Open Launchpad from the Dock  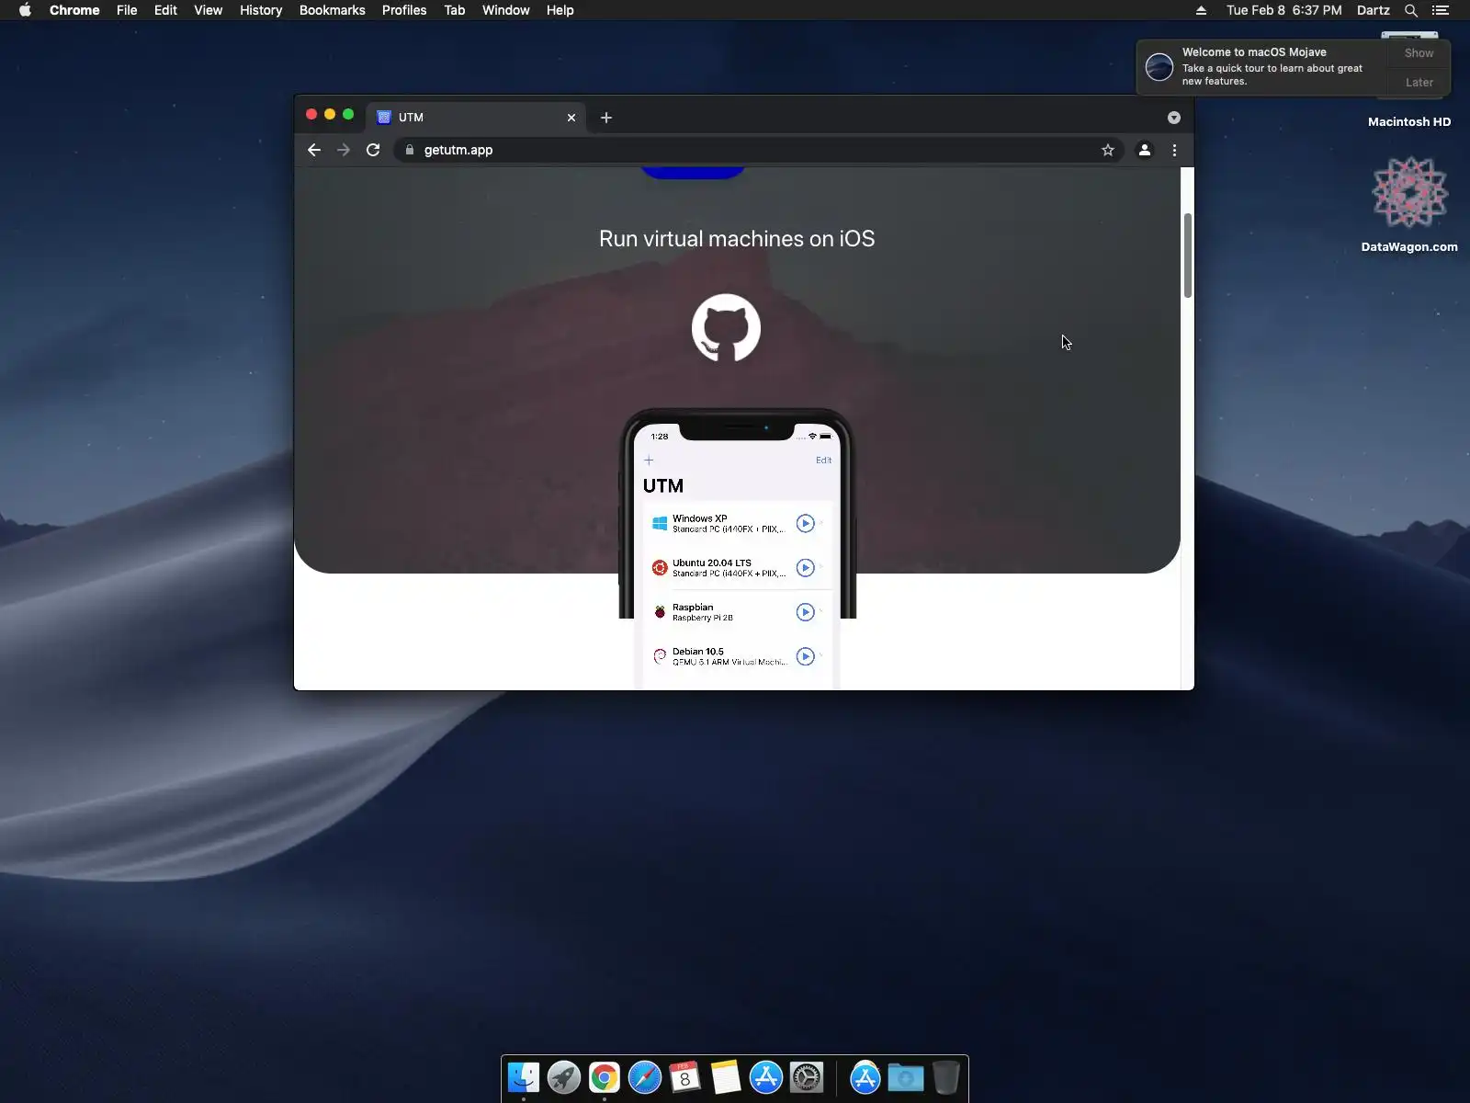tap(564, 1077)
